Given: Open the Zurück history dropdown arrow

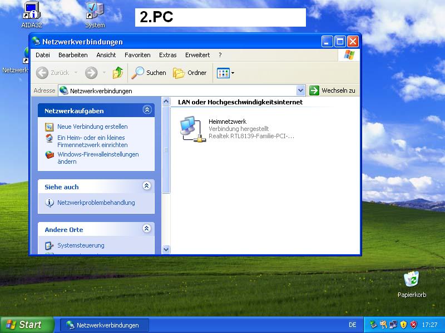Looking at the screenshot, I should pyautogui.click(x=76, y=73).
